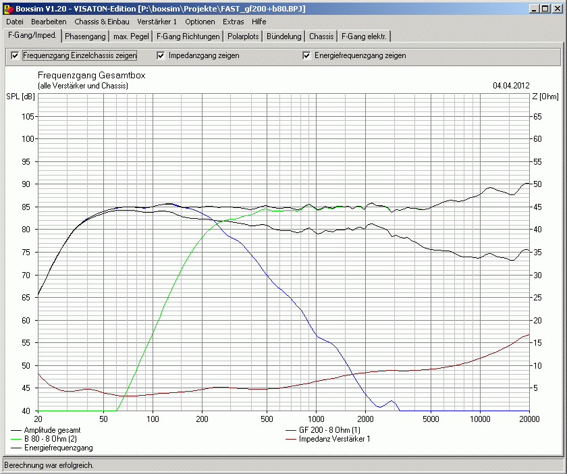567x474 pixels.
Task: Select the max. Pegel tab
Action: (131, 36)
